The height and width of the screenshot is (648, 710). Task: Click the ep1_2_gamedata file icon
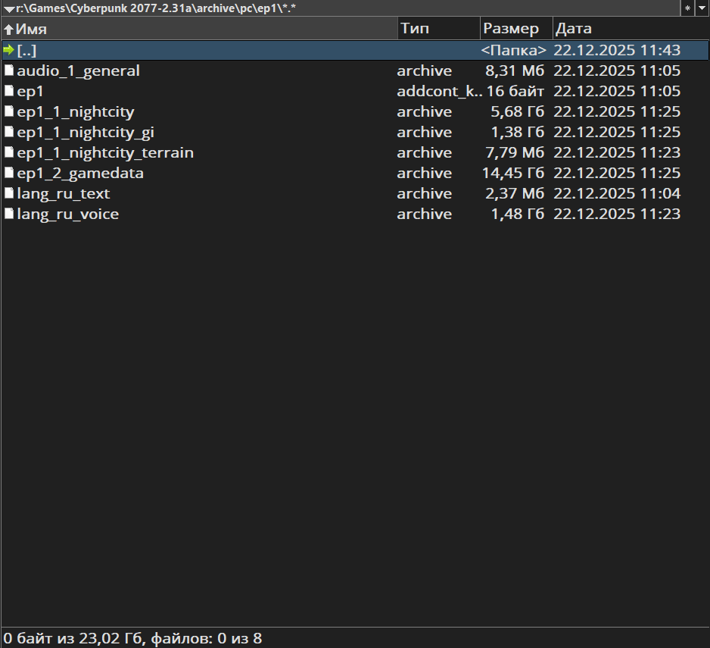(x=9, y=174)
